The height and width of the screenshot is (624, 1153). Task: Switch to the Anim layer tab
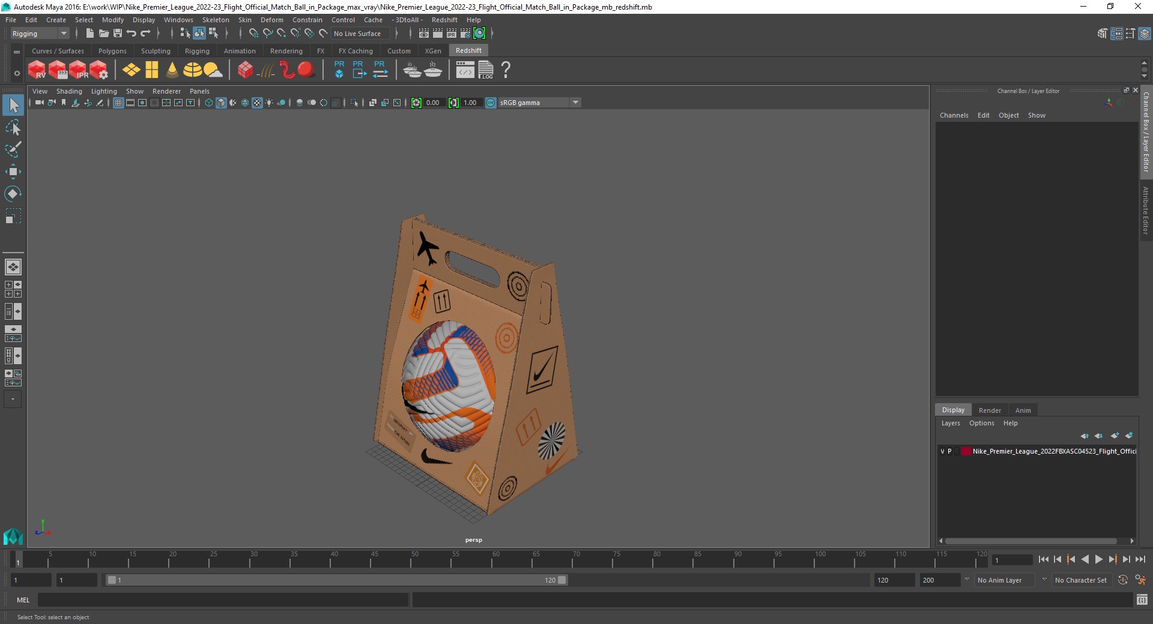1023,410
